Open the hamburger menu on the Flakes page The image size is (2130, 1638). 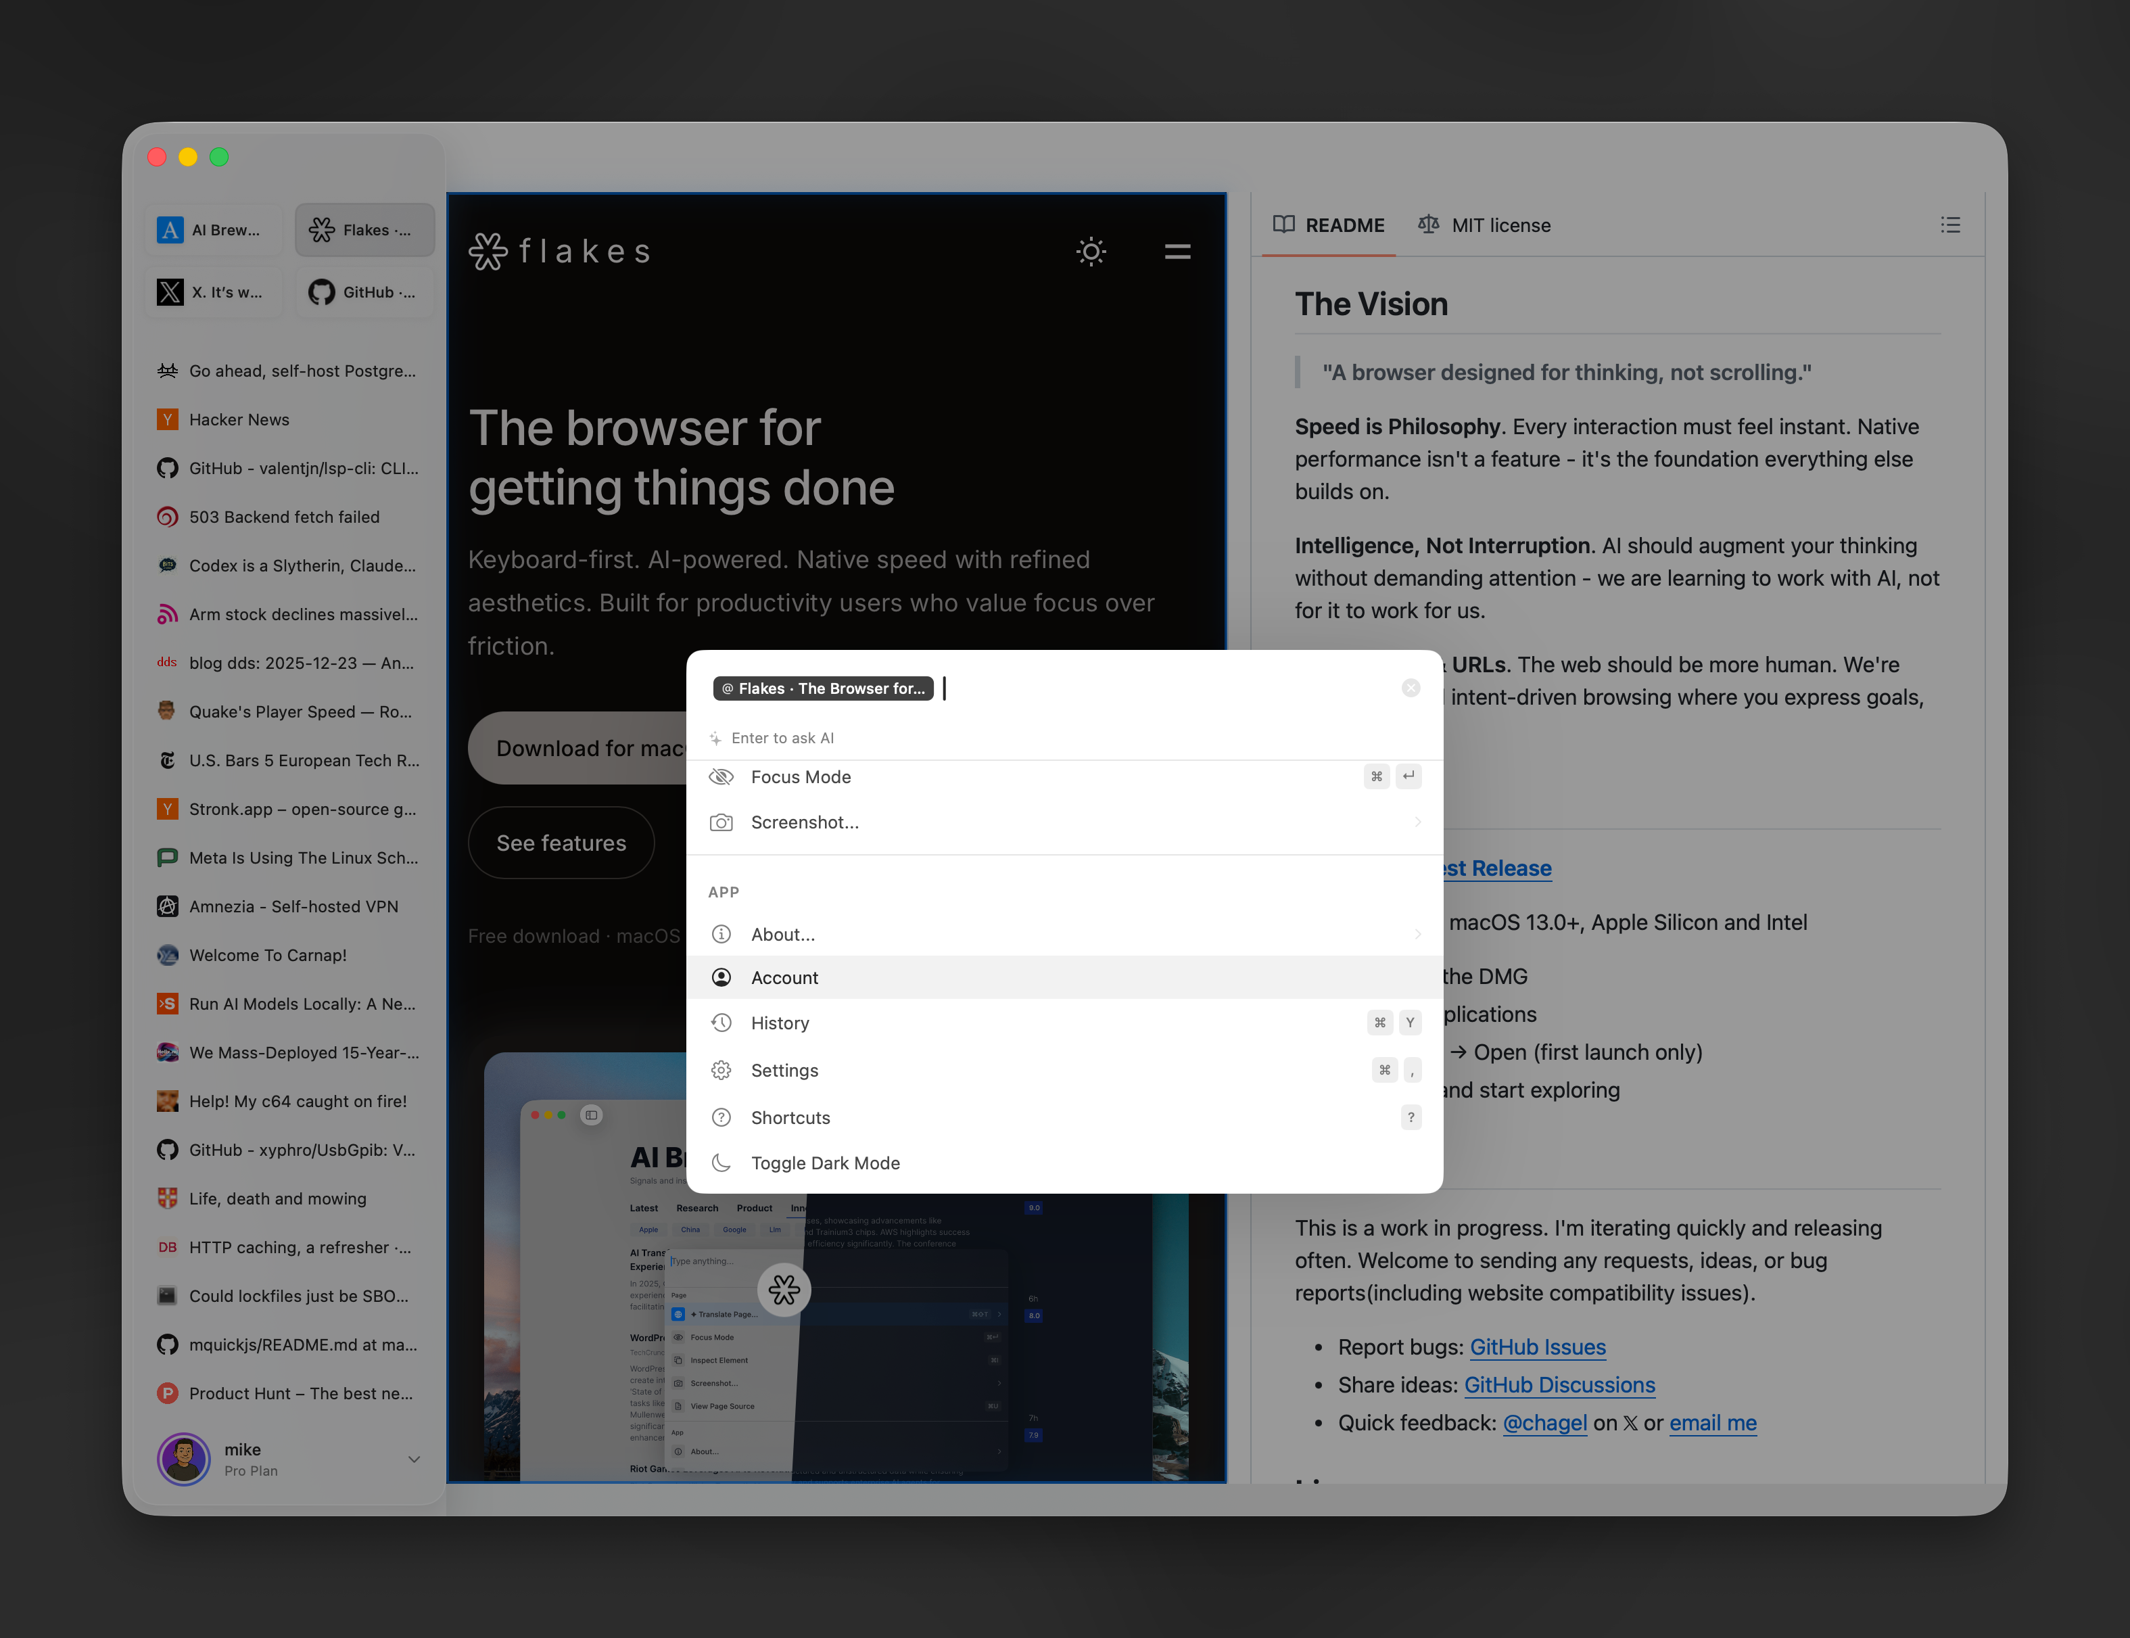[1177, 252]
